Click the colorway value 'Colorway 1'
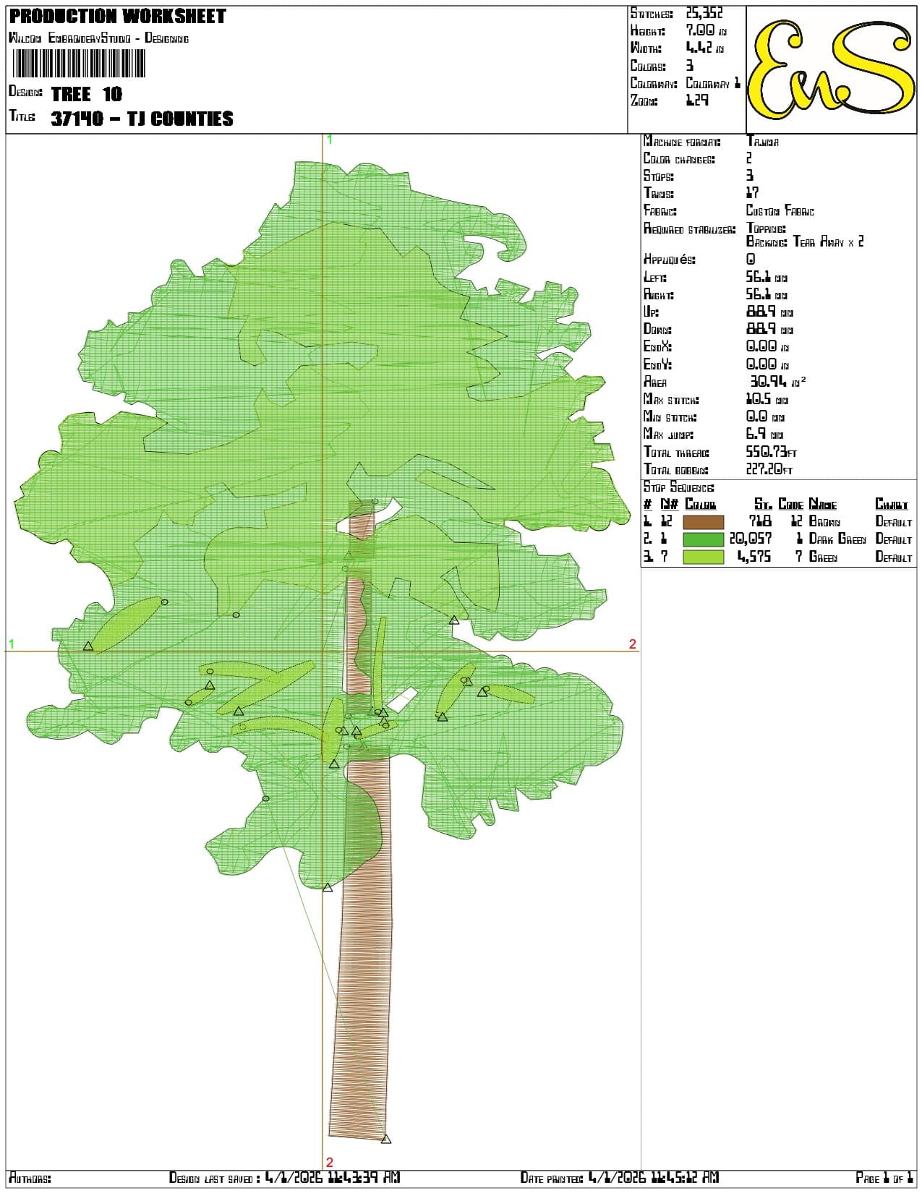Screen dimensions: 922x1193 [713, 83]
